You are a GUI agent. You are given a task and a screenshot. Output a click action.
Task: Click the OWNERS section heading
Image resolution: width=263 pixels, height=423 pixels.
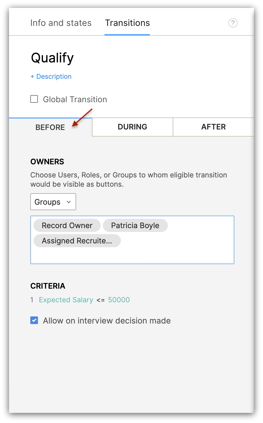[x=47, y=162]
